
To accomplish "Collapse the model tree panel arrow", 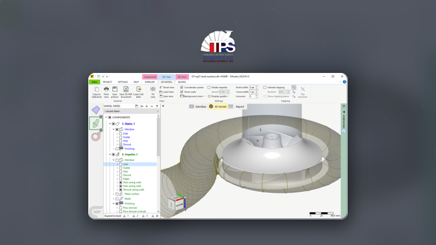I will (163, 106).
